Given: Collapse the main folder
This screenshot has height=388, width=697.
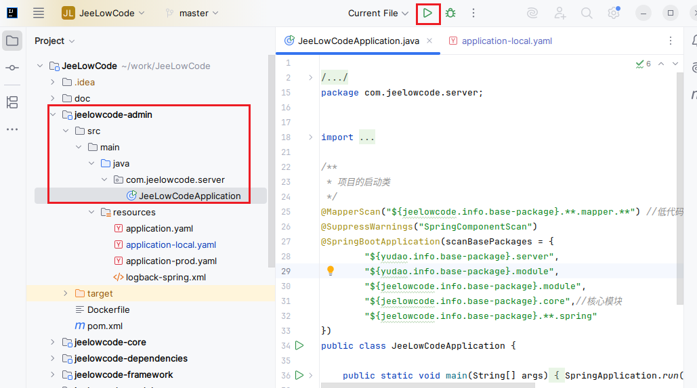Looking at the screenshot, I should pyautogui.click(x=79, y=147).
